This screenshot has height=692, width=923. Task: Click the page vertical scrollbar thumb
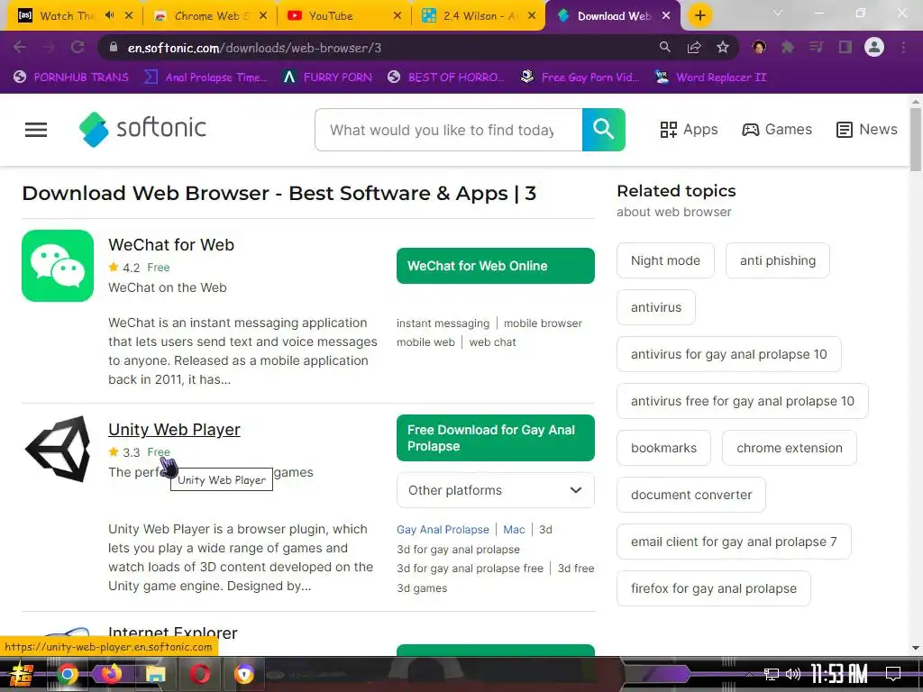point(916,139)
